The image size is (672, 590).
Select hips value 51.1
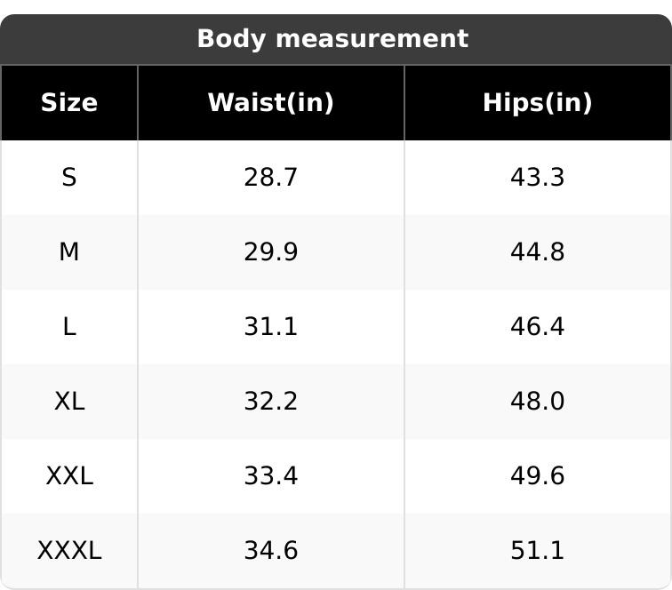538,551
